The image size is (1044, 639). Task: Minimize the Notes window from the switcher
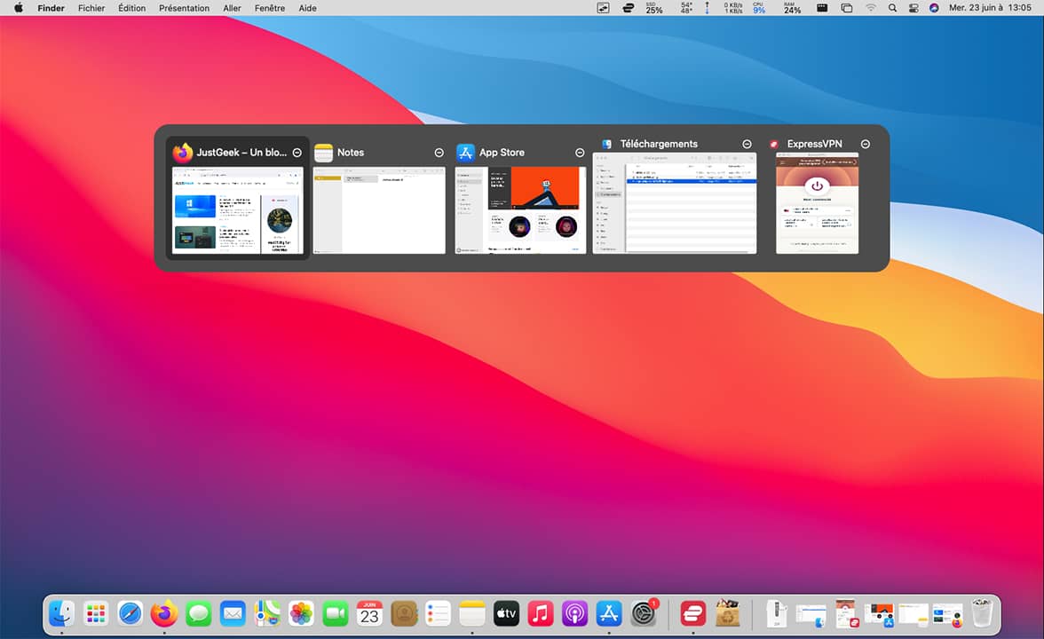(x=439, y=153)
